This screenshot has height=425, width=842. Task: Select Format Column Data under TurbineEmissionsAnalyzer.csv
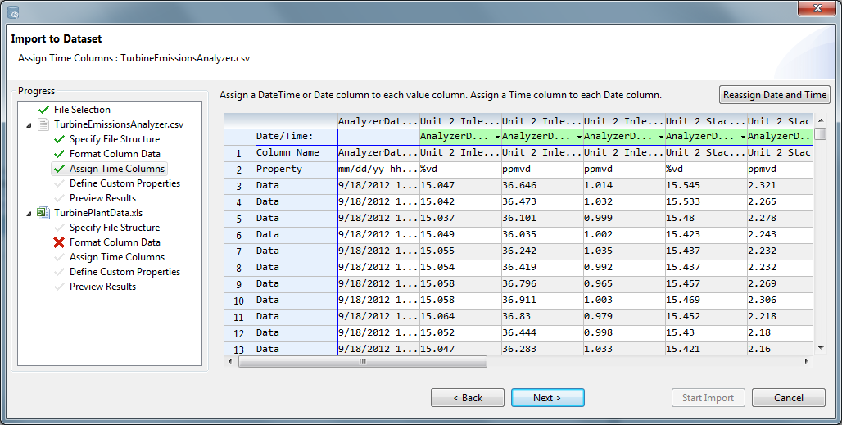pyautogui.click(x=115, y=154)
